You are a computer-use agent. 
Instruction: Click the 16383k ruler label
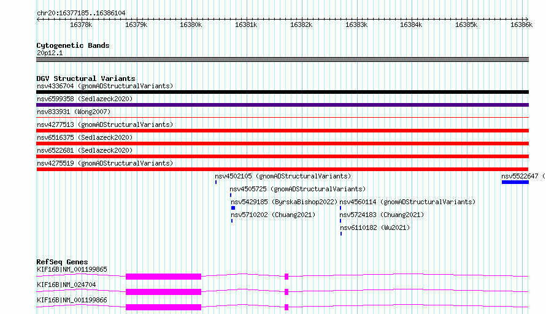coord(356,25)
